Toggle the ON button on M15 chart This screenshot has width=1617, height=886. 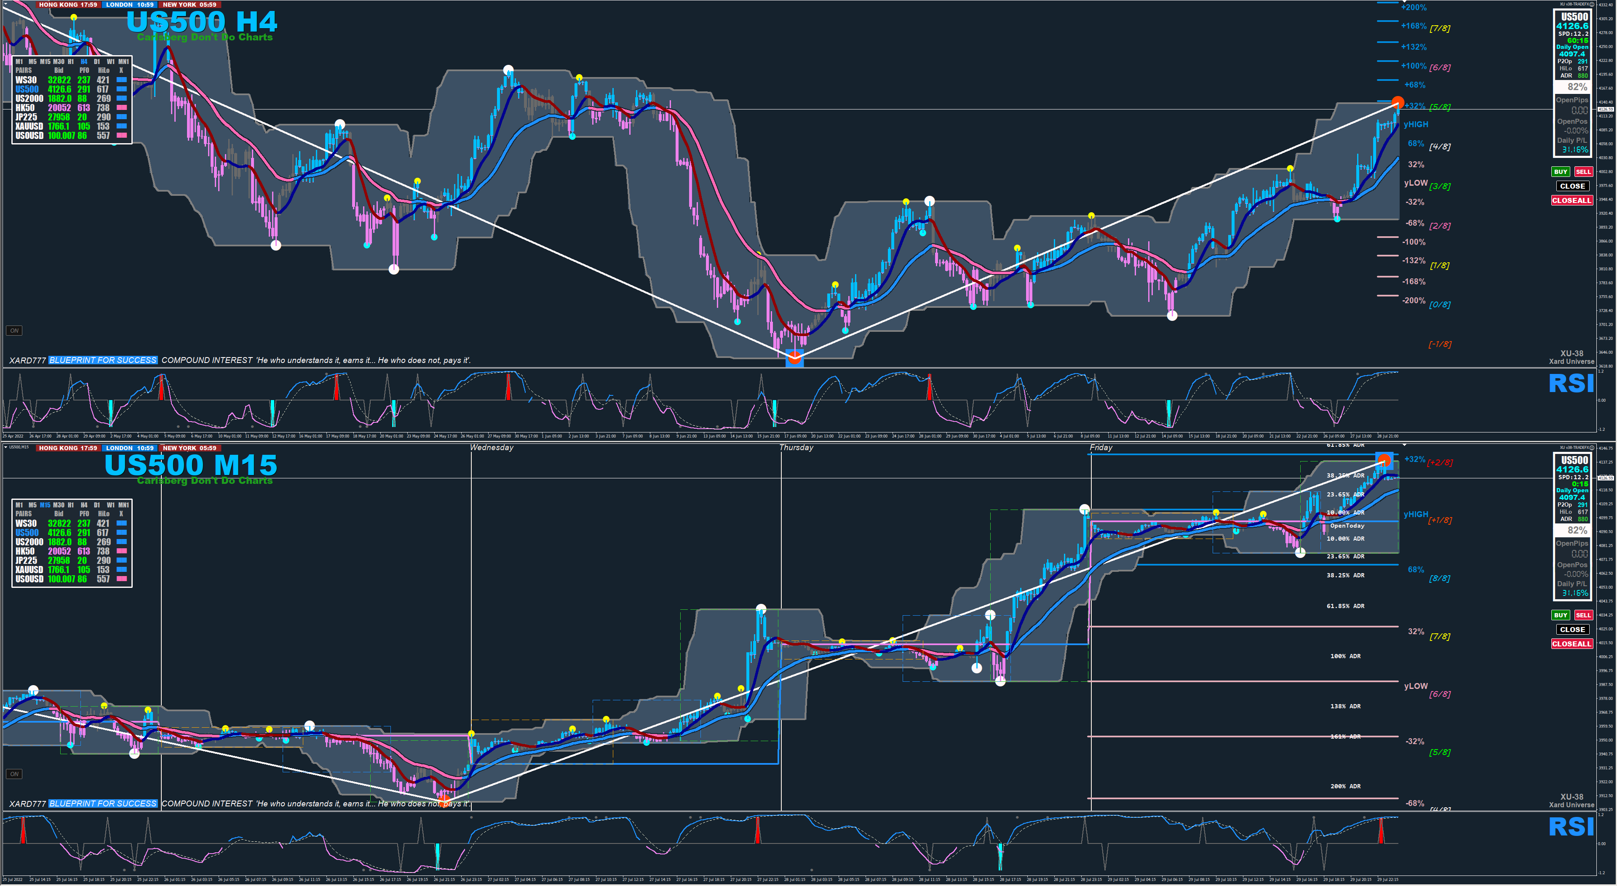coord(14,774)
